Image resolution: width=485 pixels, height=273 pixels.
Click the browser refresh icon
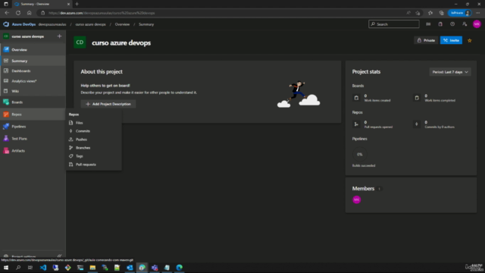(x=18, y=13)
